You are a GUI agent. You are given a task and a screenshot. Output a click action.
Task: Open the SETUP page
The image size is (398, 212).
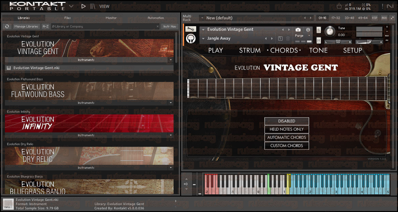[x=353, y=50]
